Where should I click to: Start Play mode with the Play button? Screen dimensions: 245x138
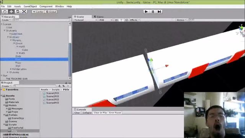point(146,11)
